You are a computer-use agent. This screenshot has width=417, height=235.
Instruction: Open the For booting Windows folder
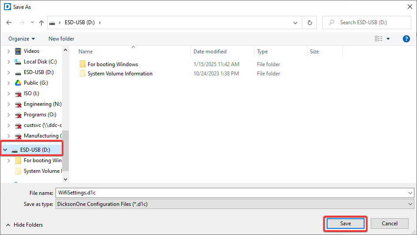click(x=112, y=64)
